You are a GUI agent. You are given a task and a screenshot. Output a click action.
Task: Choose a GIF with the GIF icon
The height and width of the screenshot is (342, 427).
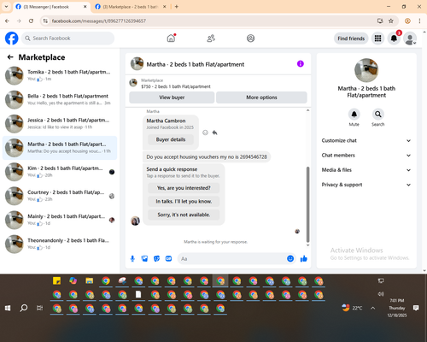click(168, 258)
